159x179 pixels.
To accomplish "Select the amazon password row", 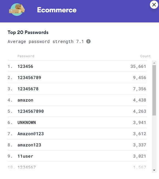I will click(x=77, y=100).
